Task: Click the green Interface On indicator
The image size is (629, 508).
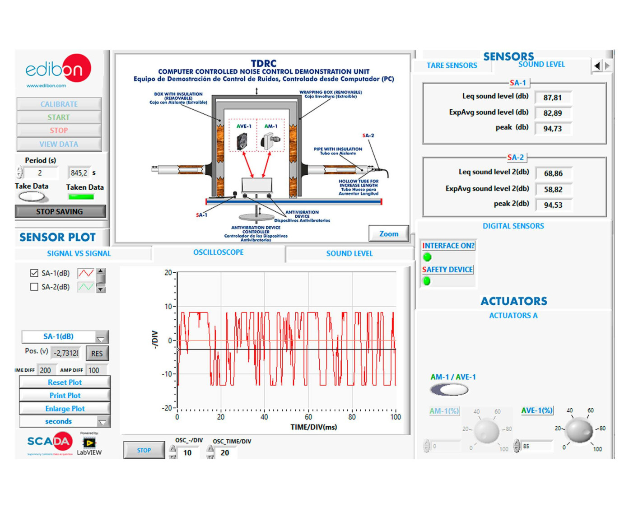Action: [x=427, y=257]
